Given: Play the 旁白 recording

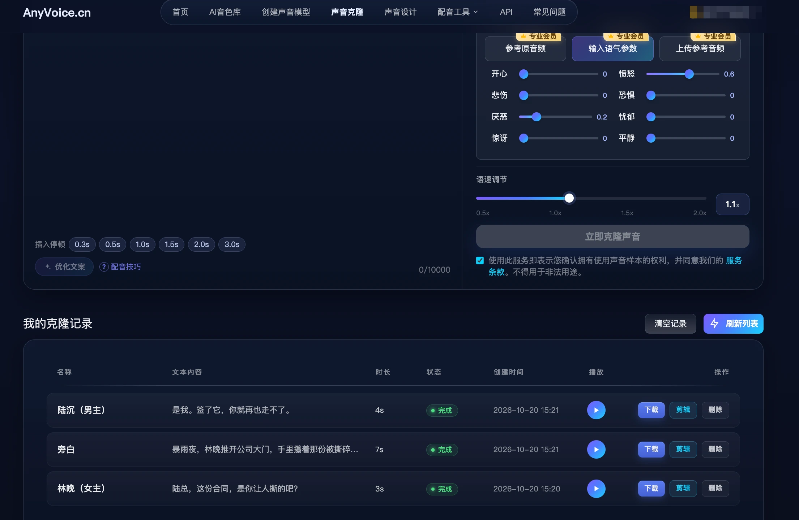Looking at the screenshot, I should (596, 449).
